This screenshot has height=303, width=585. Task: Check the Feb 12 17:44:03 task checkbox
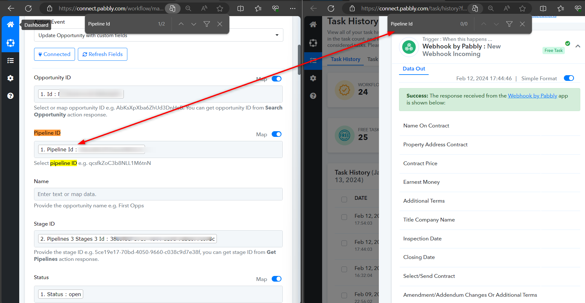click(344, 243)
